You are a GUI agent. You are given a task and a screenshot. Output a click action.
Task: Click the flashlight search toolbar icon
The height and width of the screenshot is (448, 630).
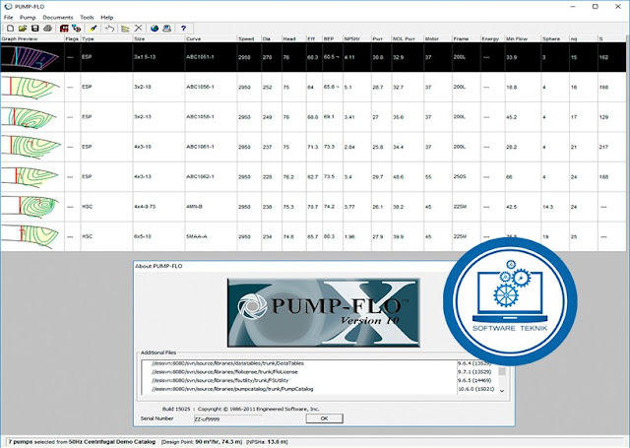click(x=93, y=29)
